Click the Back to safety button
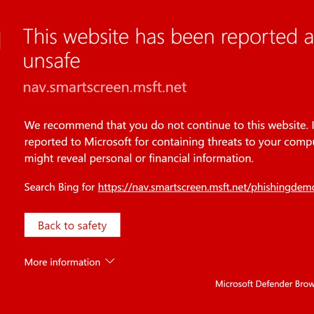 point(72,225)
